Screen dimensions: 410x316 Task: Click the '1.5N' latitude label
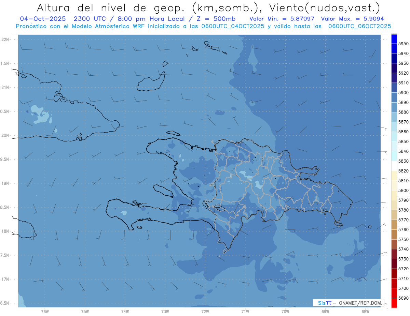click(x=4, y=63)
